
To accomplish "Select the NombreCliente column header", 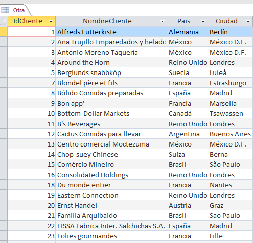I will (x=111, y=21).
